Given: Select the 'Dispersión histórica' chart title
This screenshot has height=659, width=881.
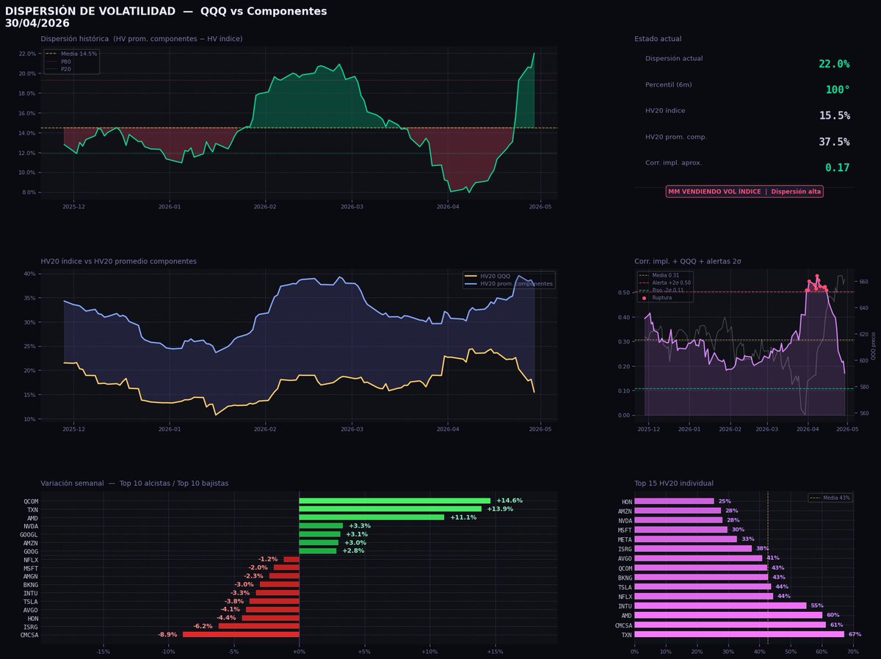Looking at the screenshot, I should [x=142, y=39].
